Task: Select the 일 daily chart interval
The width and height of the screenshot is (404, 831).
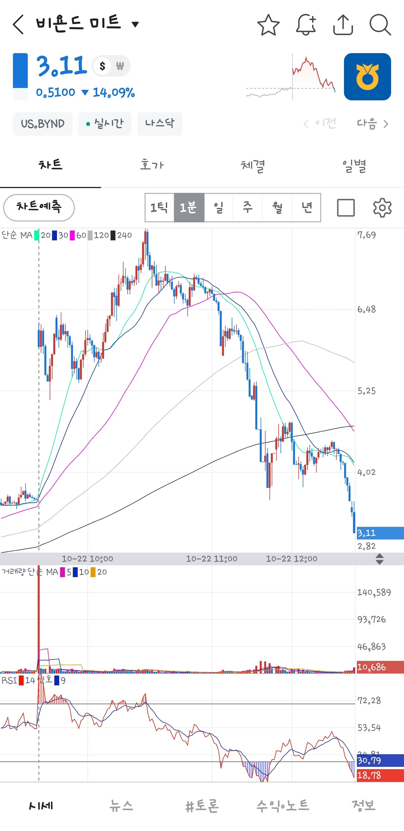Action: pos(218,207)
